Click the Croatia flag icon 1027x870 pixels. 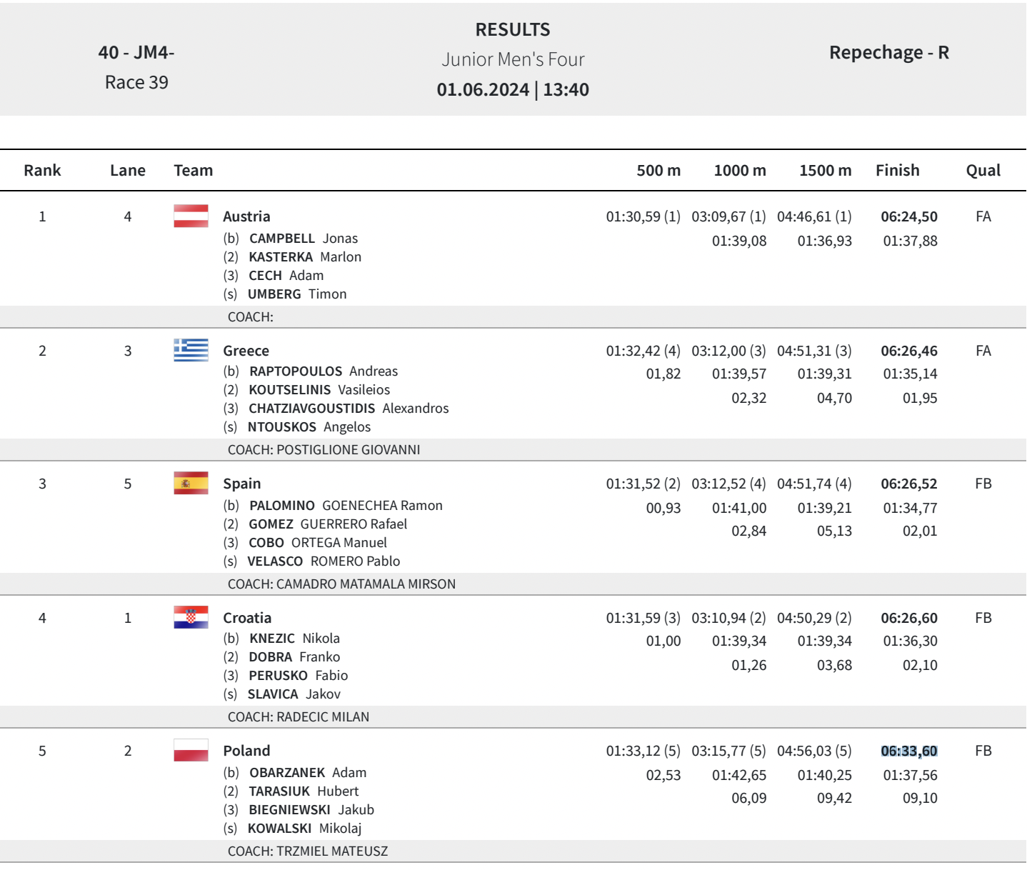pos(191,617)
